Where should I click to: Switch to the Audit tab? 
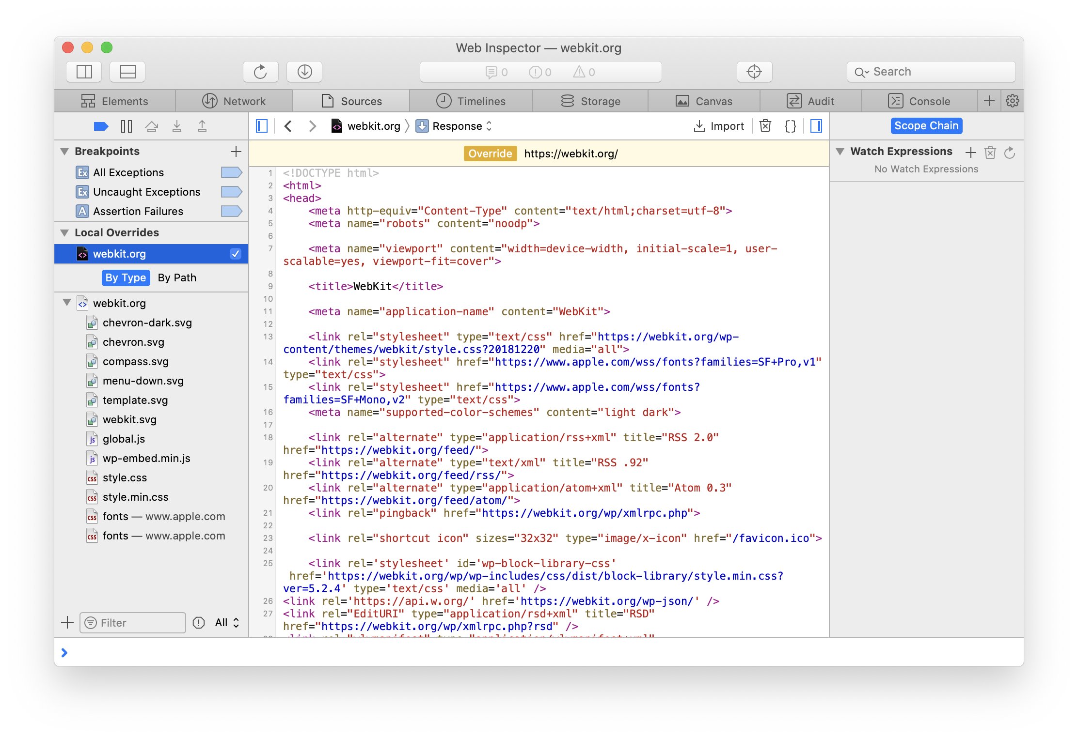(x=810, y=101)
